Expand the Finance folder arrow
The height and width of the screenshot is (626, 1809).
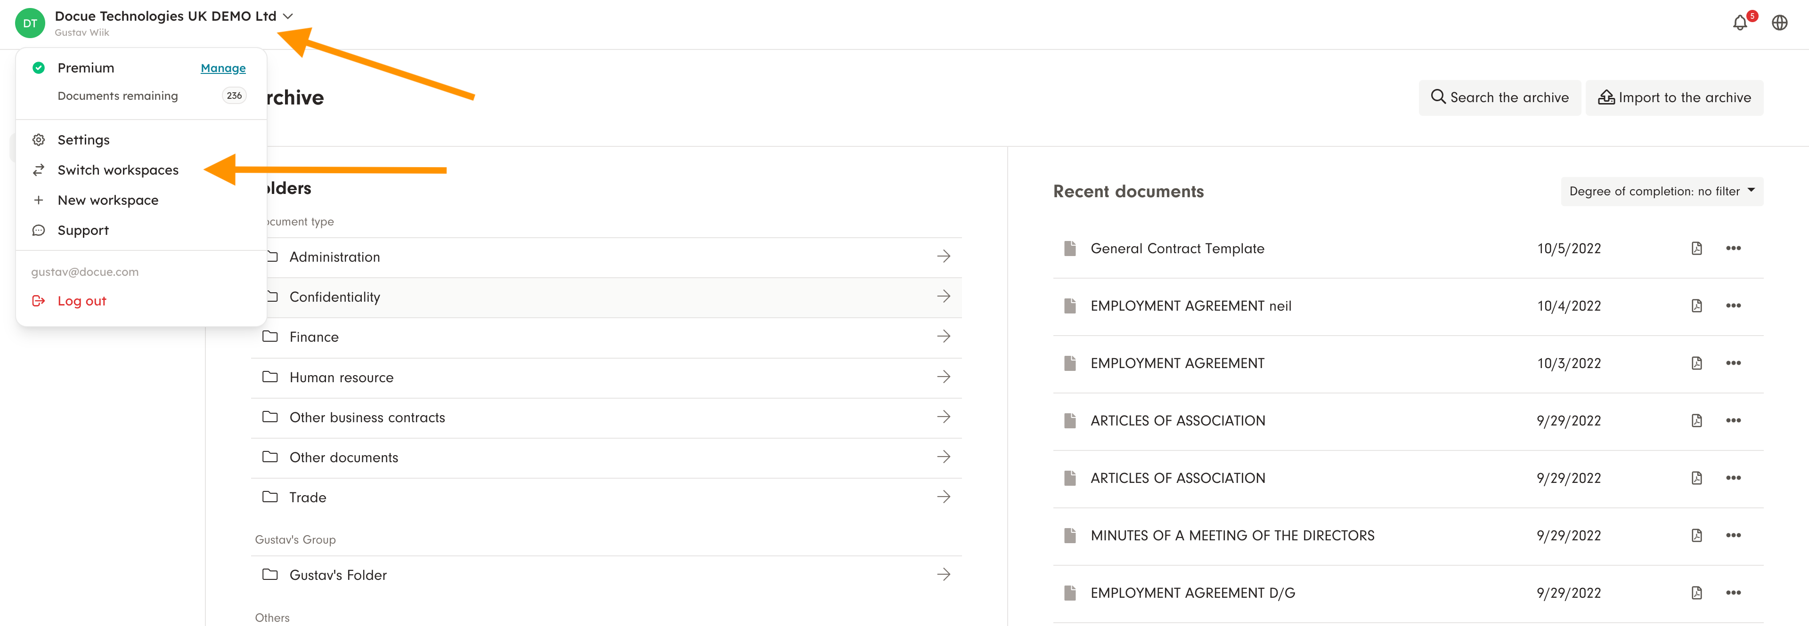(943, 337)
